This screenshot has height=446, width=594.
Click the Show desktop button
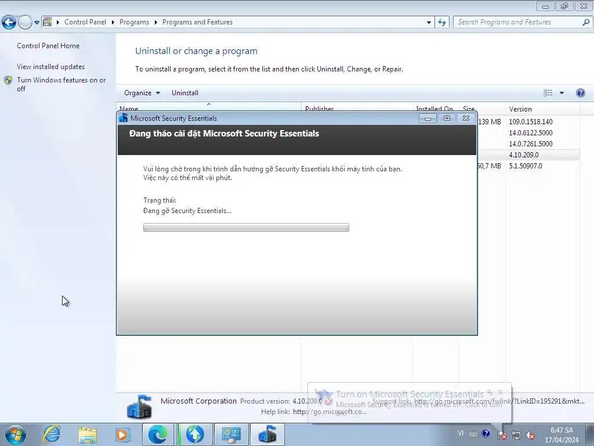click(x=590, y=434)
